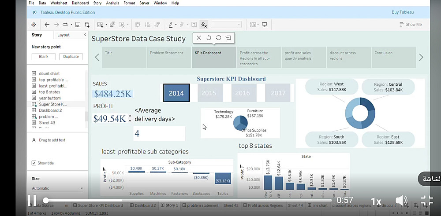Screen dimensions: 441x216
Task: Click Save as New story point icon
Action: (228, 37)
